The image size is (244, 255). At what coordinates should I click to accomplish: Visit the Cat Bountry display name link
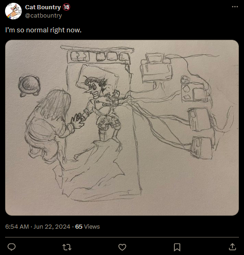43,7
